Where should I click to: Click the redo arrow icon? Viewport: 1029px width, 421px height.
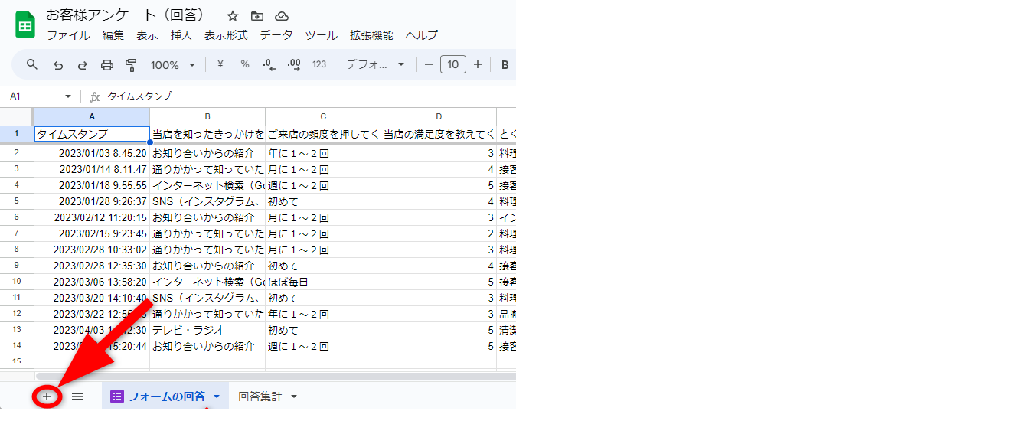(x=82, y=65)
